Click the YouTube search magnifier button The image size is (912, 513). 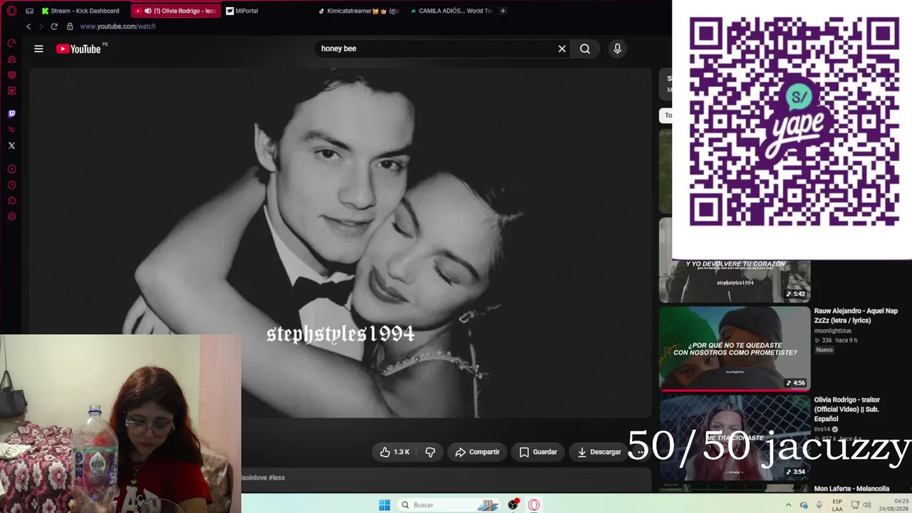tap(585, 48)
